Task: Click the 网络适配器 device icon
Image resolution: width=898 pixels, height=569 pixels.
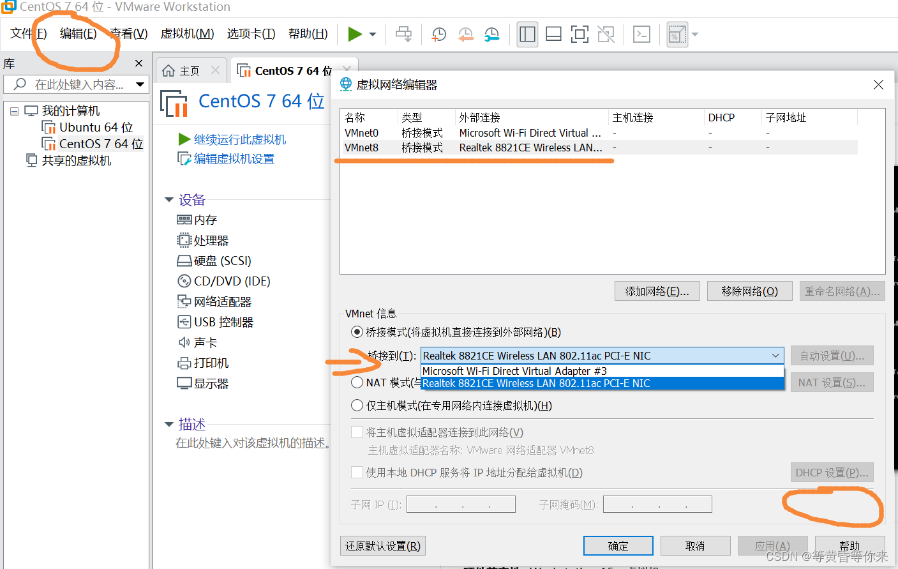Action: pos(184,301)
